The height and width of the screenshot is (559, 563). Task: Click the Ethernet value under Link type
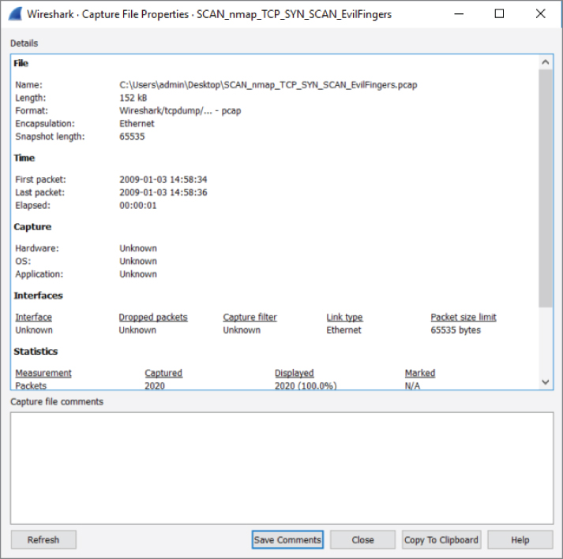pos(344,330)
